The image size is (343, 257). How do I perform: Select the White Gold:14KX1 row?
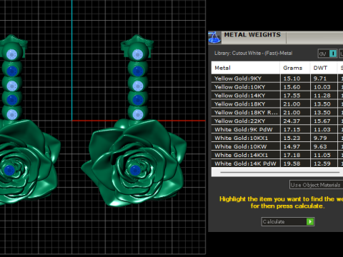point(277,155)
